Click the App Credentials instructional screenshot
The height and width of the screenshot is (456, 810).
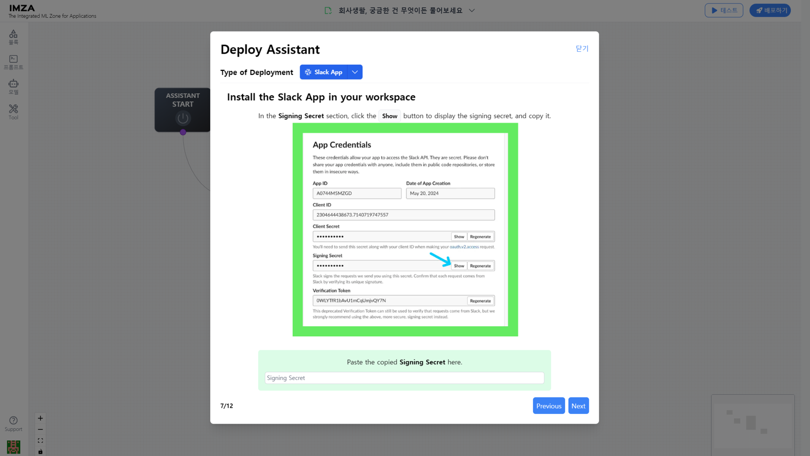click(406, 230)
